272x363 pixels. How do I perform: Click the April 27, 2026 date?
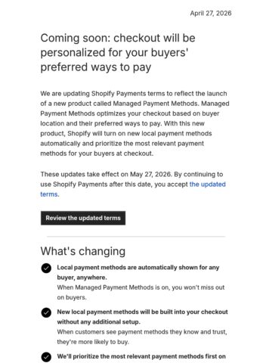click(x=211, y=14)
